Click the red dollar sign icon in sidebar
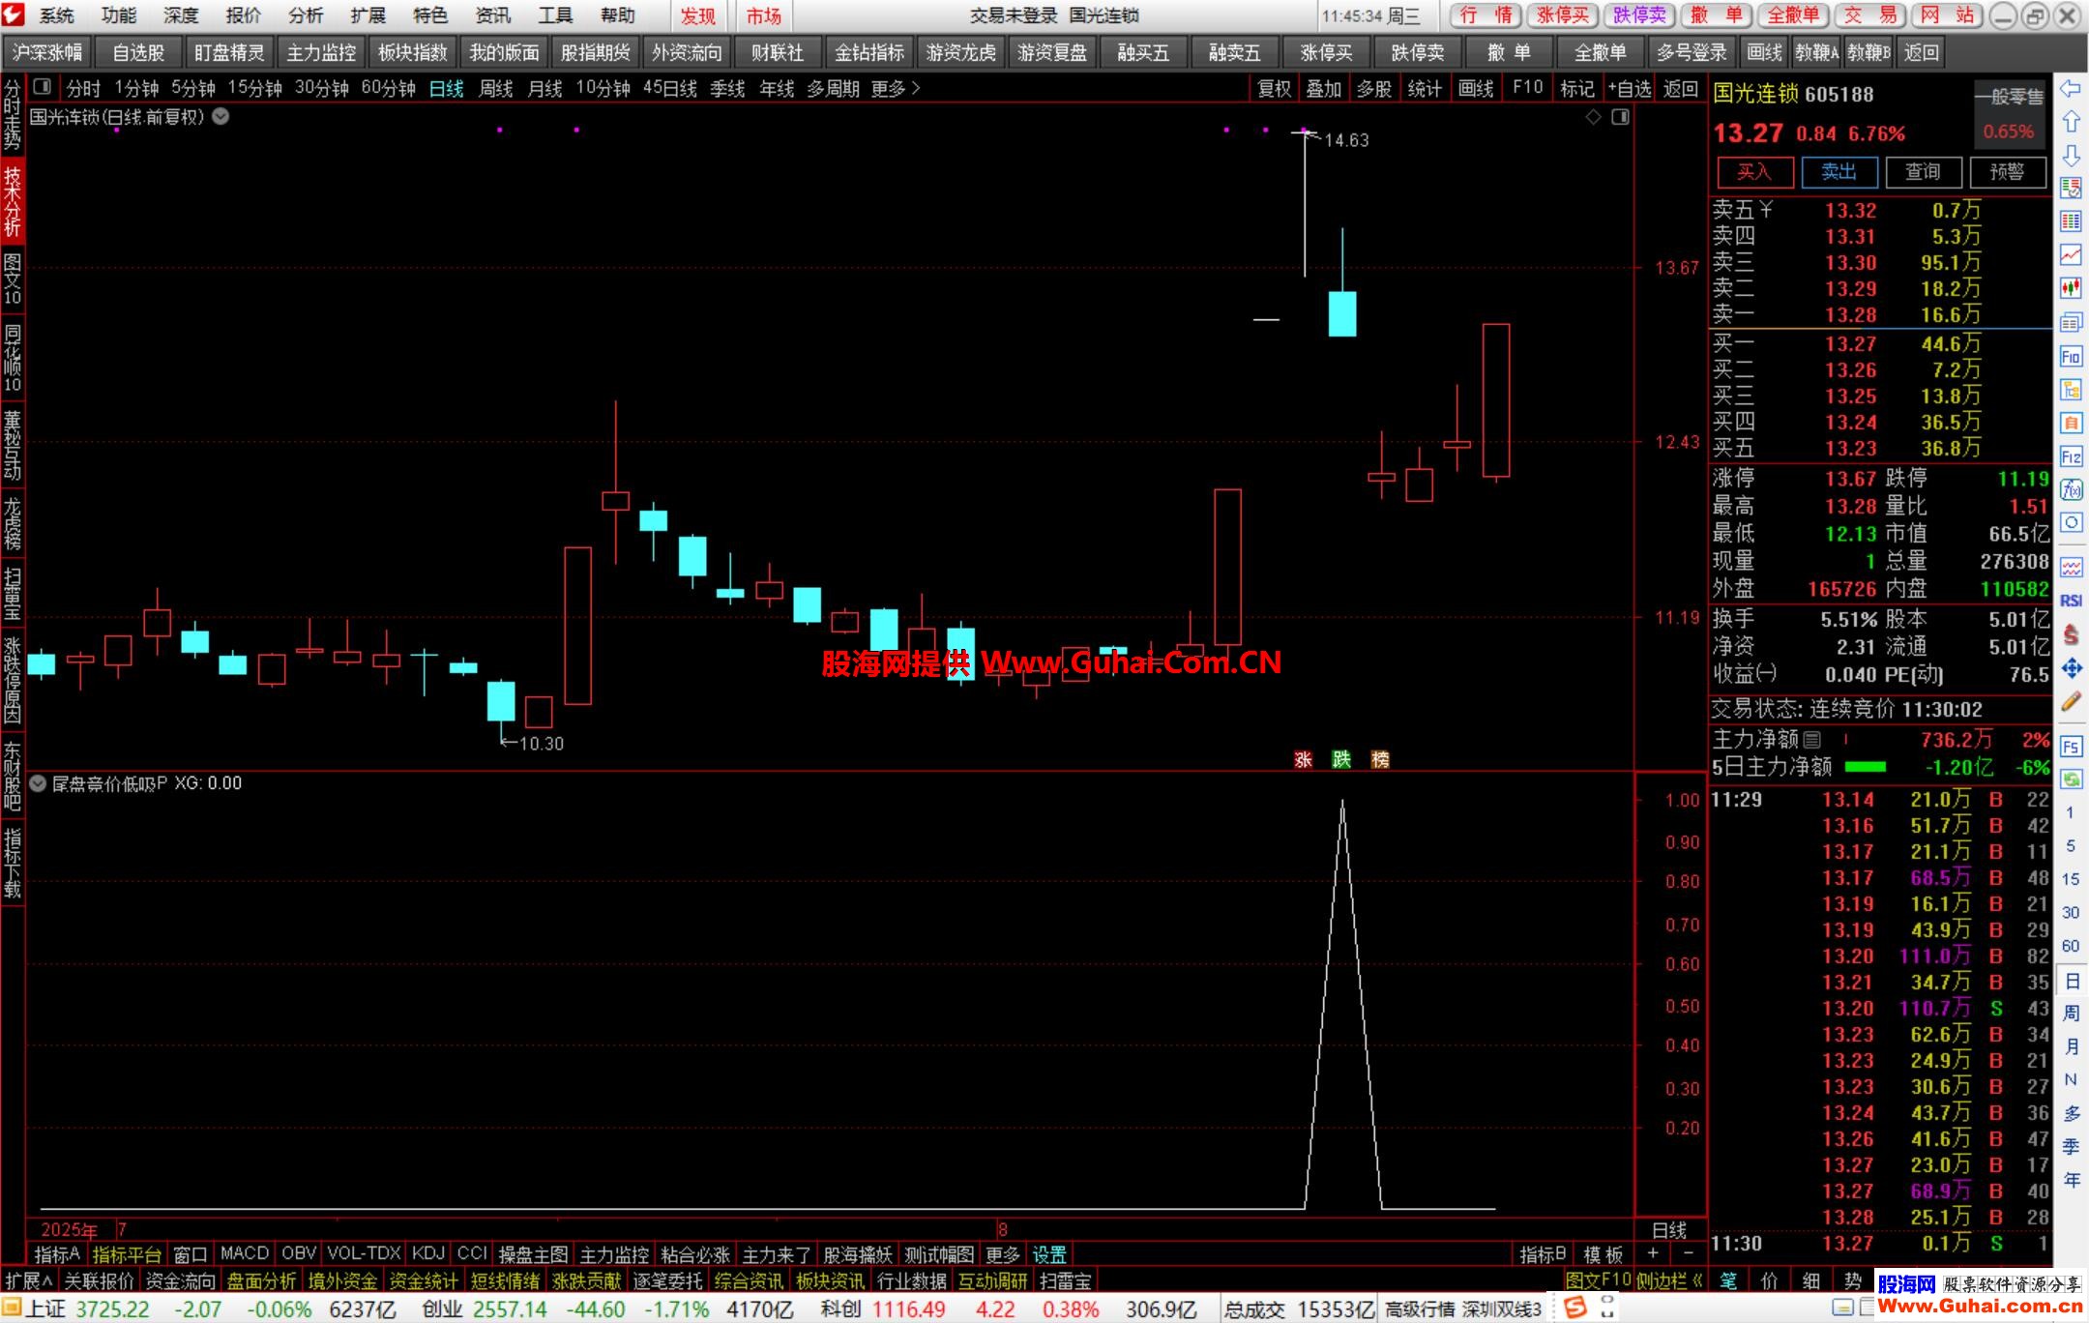The height and width of the screenshot is (1323, 2089). coord(2071,634)
